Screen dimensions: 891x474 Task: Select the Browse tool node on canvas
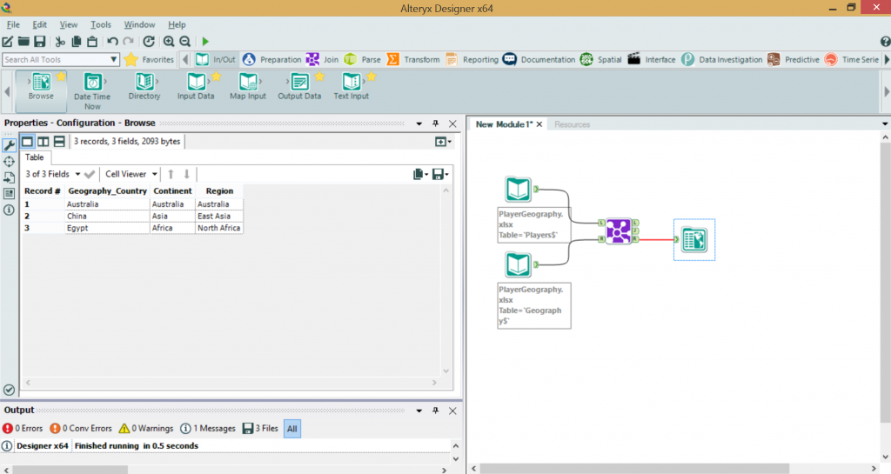(693, 239)
